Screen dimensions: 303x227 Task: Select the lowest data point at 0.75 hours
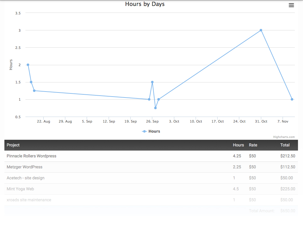155,108
